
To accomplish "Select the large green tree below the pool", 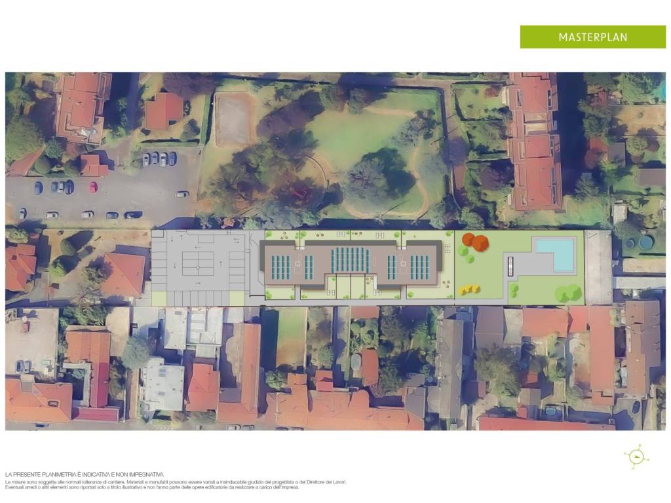I will click(569, 292).
